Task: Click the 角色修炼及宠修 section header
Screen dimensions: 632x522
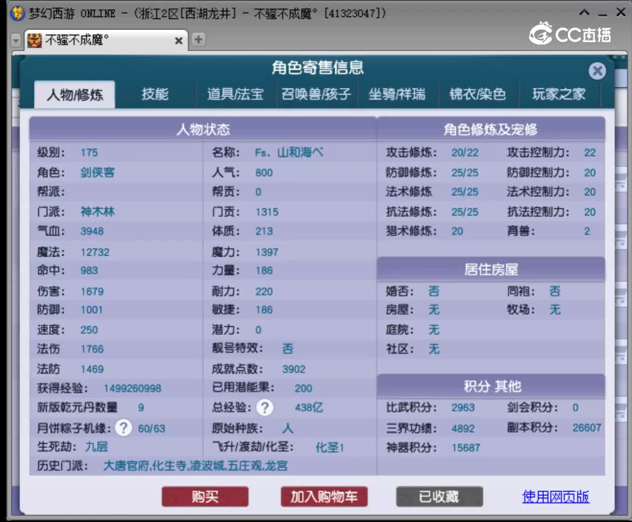Action: (x=491, y=129)
